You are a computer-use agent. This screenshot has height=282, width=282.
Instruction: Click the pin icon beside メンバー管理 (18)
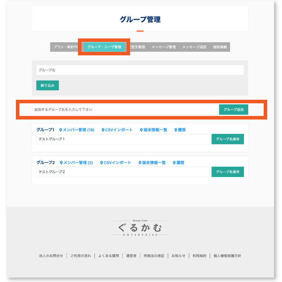60,129
